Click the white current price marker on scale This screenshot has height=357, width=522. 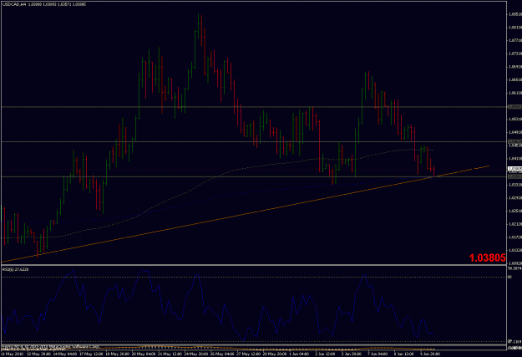[515, 170]
